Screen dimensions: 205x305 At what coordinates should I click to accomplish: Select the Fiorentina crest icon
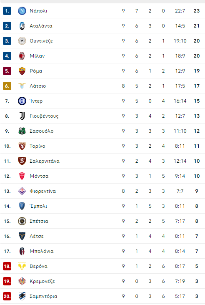(x=22, y=191)
